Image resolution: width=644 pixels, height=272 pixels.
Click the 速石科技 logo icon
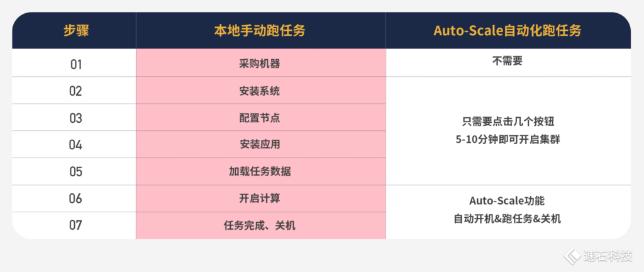click(x=572, y=256)
